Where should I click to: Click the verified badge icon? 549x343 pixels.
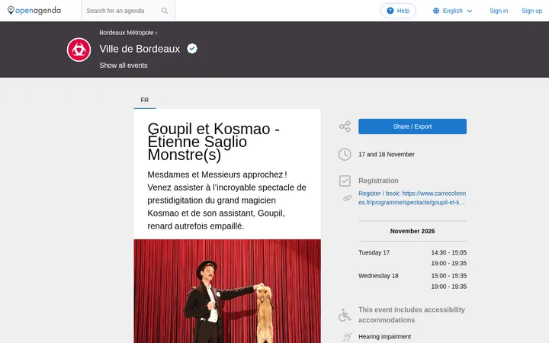(192, 48)
